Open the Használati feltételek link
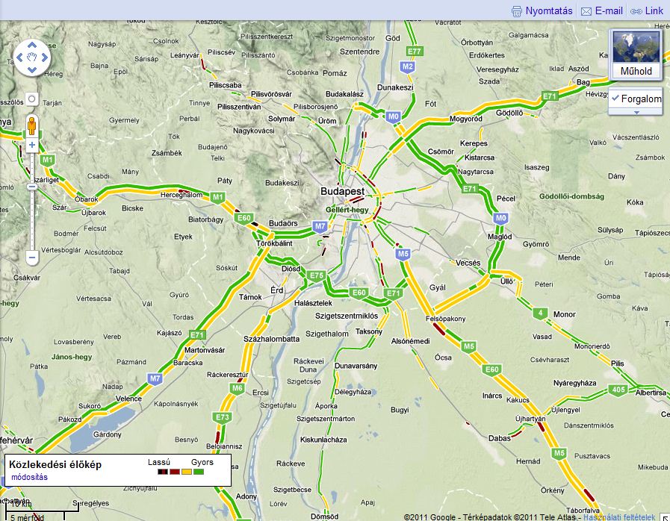This screenshot has height=521, width=670. pyautogui.click(x=618, y=517)
